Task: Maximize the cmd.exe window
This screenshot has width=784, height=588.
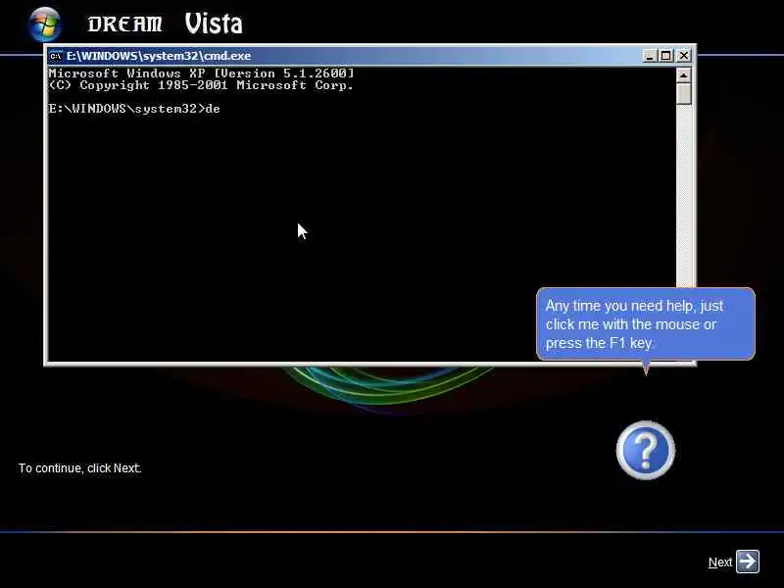Action: (x=666, y=56)
